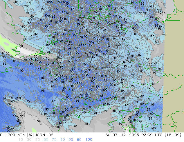Select the 90 value in the bottom legend
The image size is (184, 142).
[62, 140]
